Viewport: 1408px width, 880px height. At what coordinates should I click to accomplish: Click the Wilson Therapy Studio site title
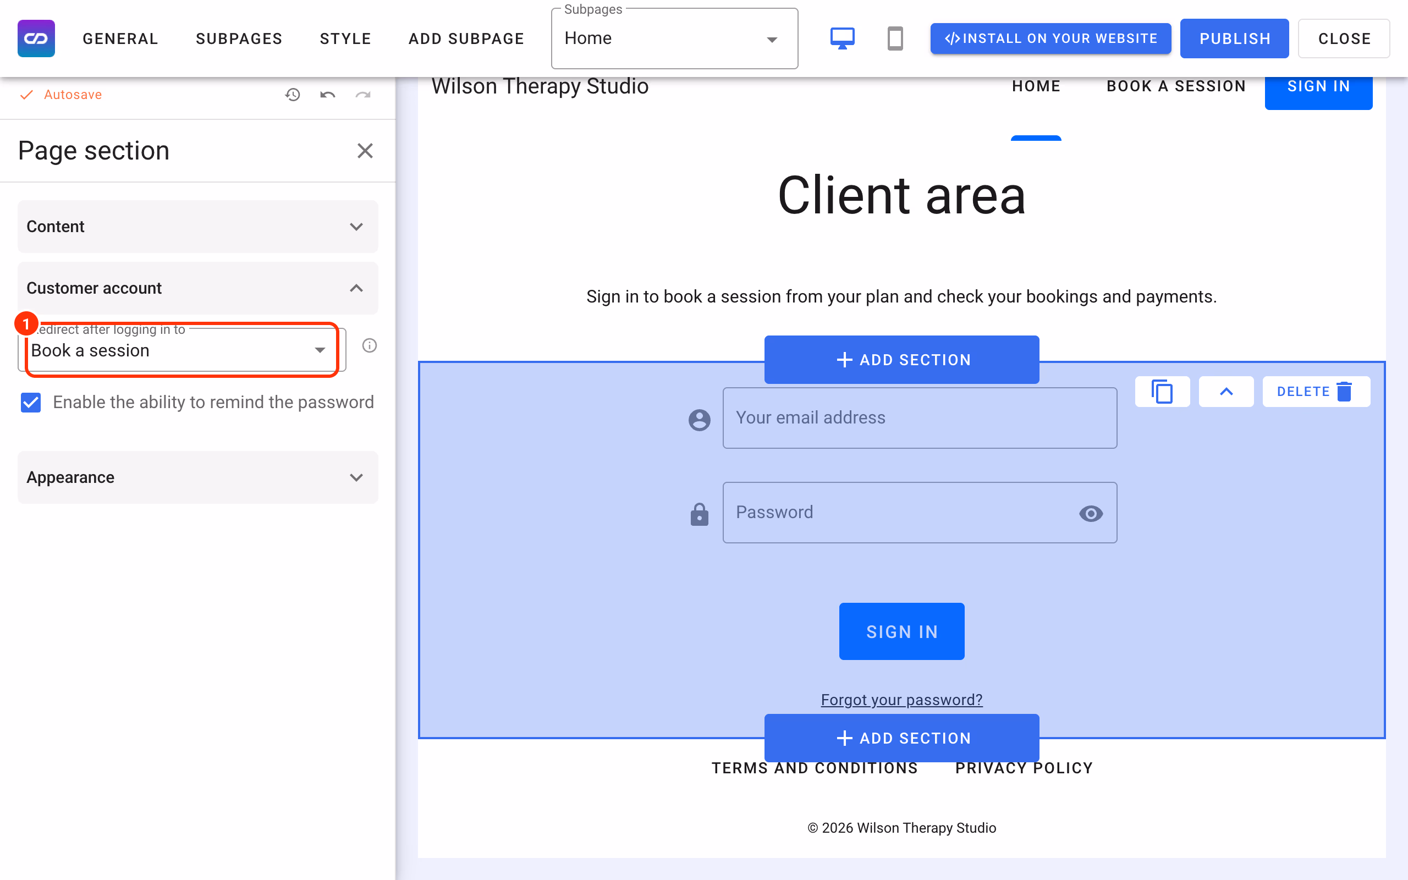540,86
